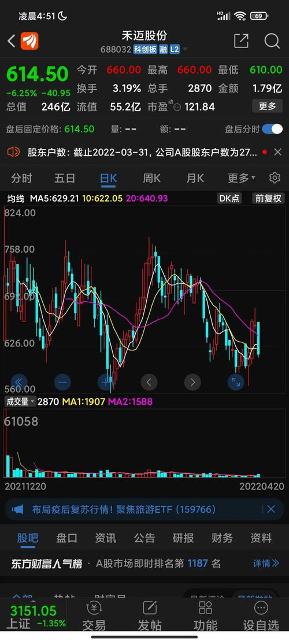Tap the end date 20220420 label
The height and width of the screenshot is (643, 289).
tap(261, 487)
